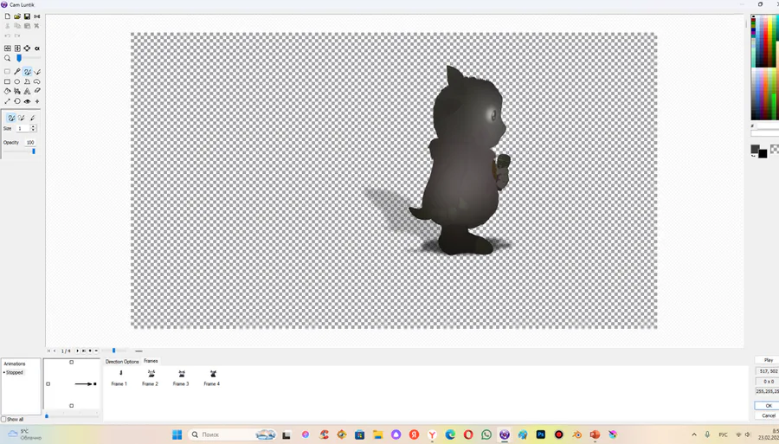Click the Undo arrow icon

[x=8, y=35]
